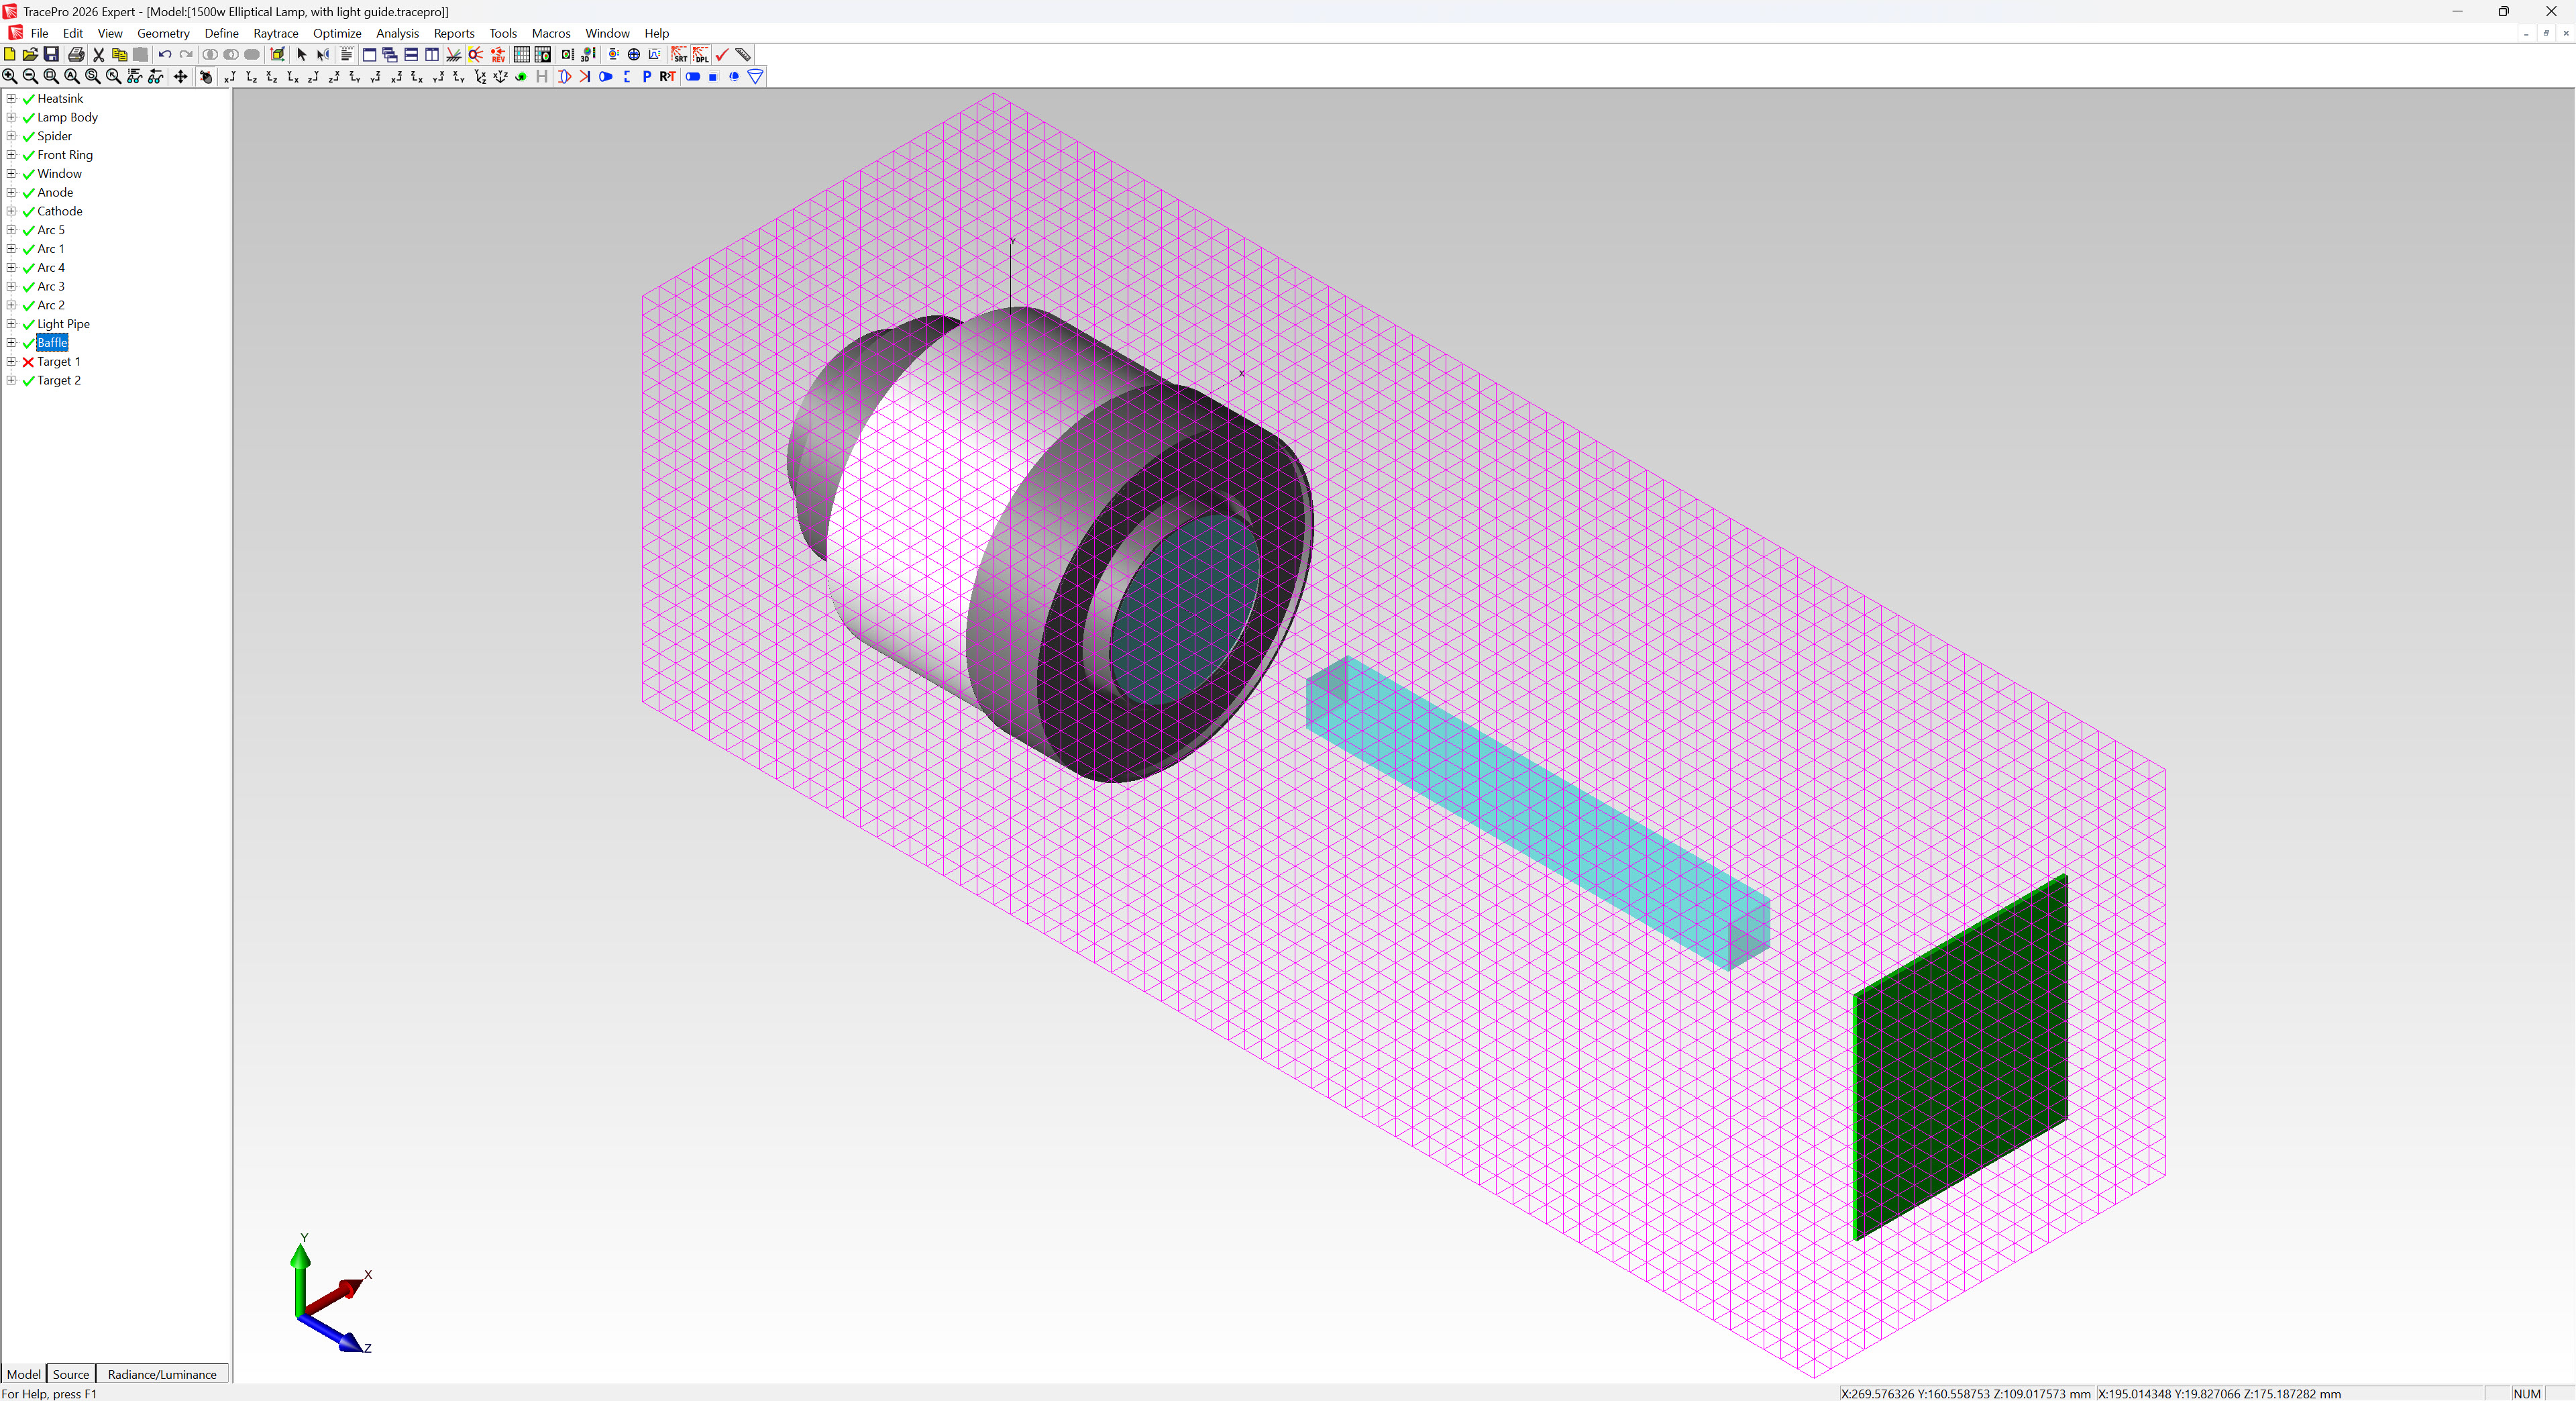This screenshot has width=2576, height=1401.
Task: Expand the Anode tree node
Action: pos(11,192)
